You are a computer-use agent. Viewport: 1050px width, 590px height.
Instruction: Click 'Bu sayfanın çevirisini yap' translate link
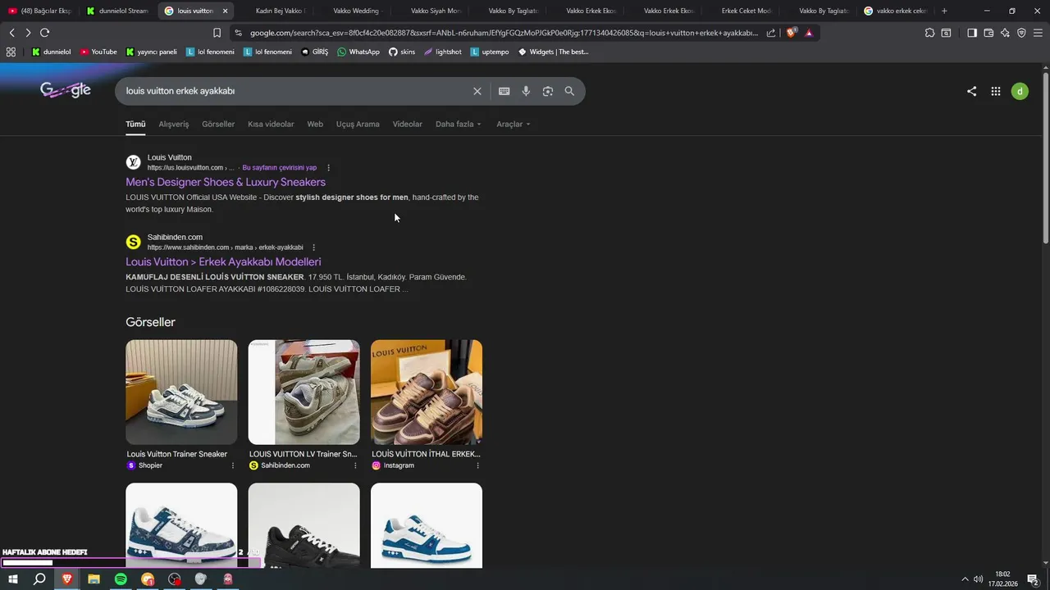[280, 168]
